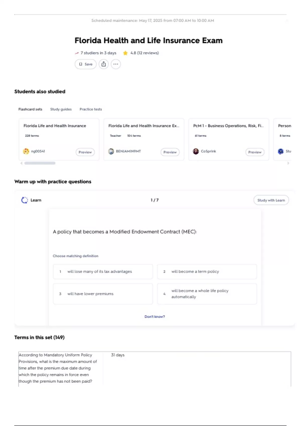Select answer 'will lose many of its tax advantages'
Viewport: 301px width, 426px height.
click(103, 272)
